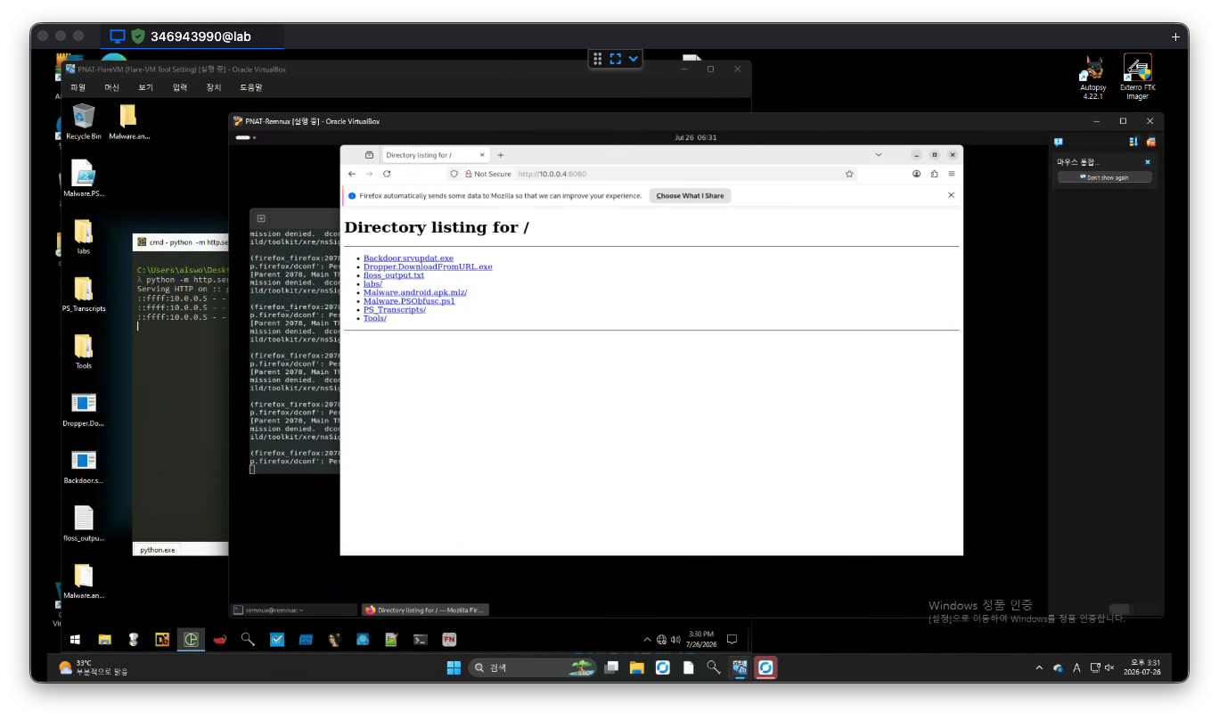This screenshot has width=1219, height=720.
Task: Click the tracking protection shield icon
Action: [454, 174]
